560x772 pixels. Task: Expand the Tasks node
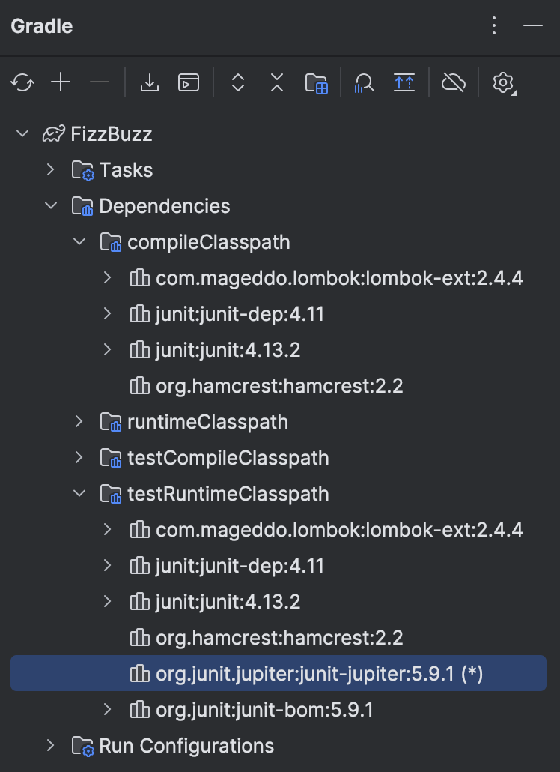click(50, 170)
